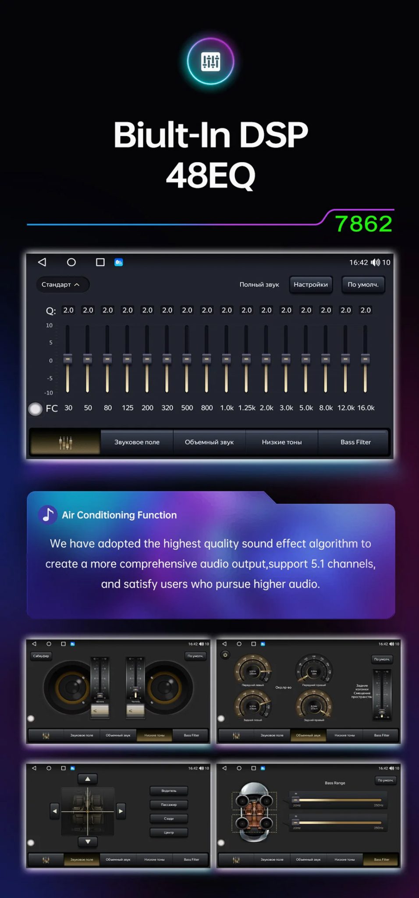The image size is (419, 898).
Task: Select Звуковое поле tab on the surround dials screen
Action: [272, 735]
